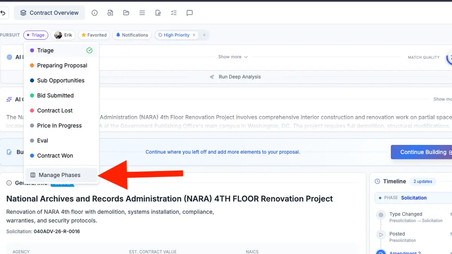
Task: Click the info circle icon in toolbar
Action: [95, 13]
